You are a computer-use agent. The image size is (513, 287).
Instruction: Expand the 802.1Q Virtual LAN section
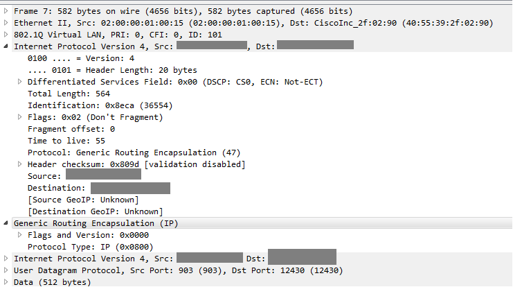click(6, 35)
